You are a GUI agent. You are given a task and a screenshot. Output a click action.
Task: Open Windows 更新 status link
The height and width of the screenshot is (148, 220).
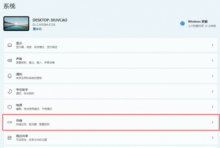[x=198, y=22]
